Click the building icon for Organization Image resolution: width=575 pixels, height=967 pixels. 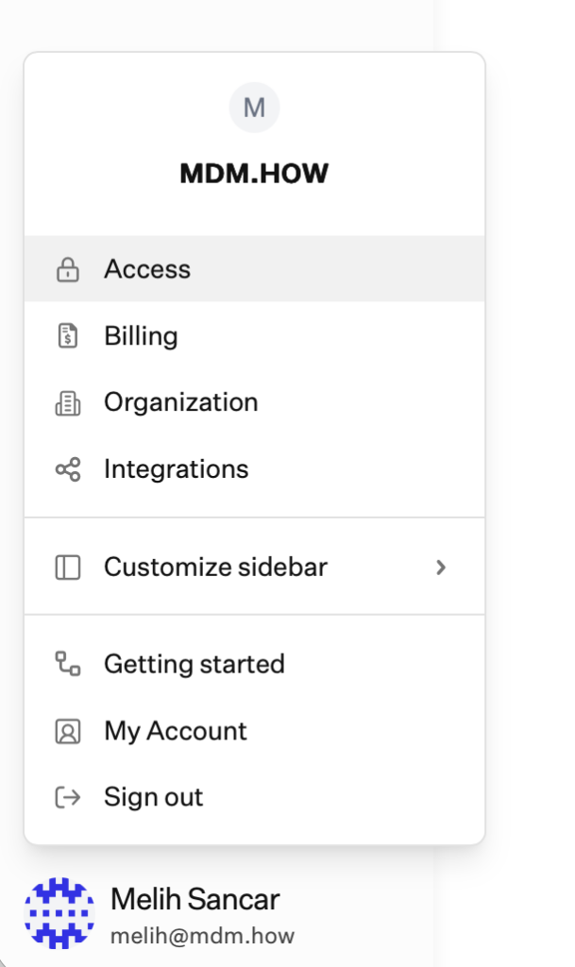click(68, 402)
